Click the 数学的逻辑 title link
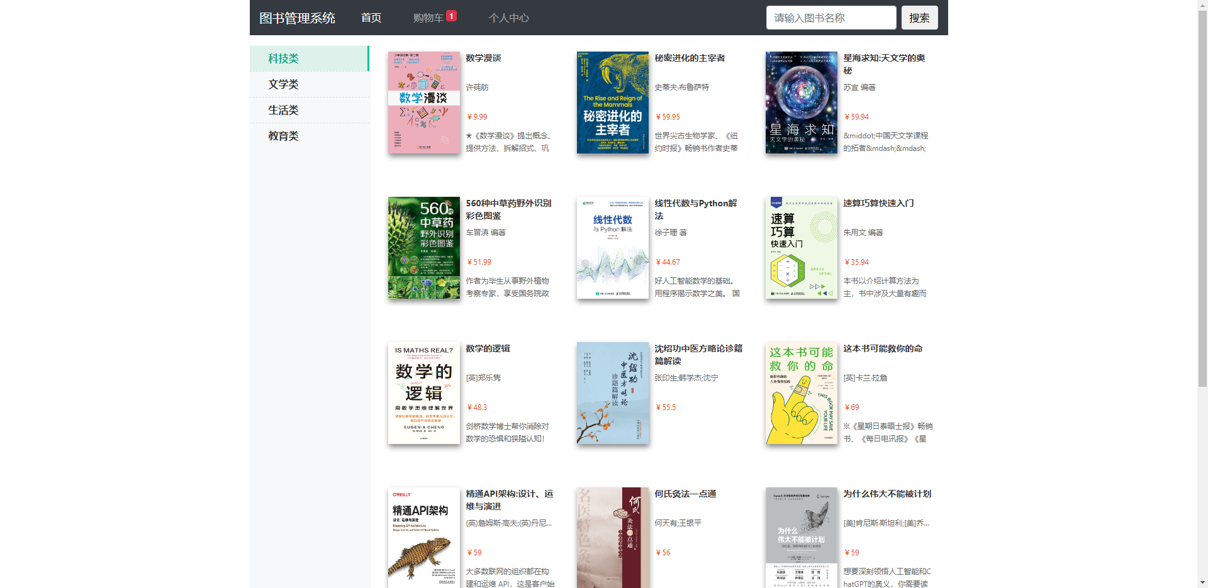The image size is (1208, 588). click(x=488, y=348)
